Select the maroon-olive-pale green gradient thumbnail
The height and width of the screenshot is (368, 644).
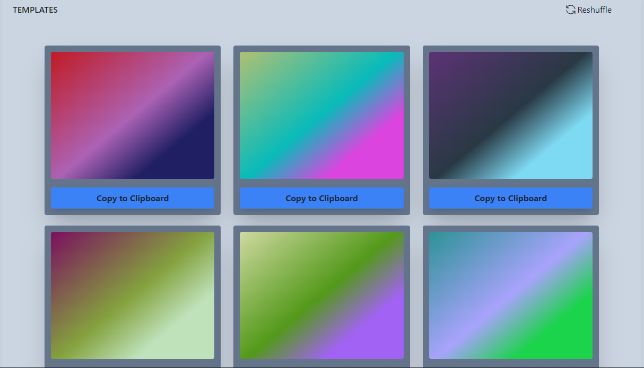pos(133,295)
